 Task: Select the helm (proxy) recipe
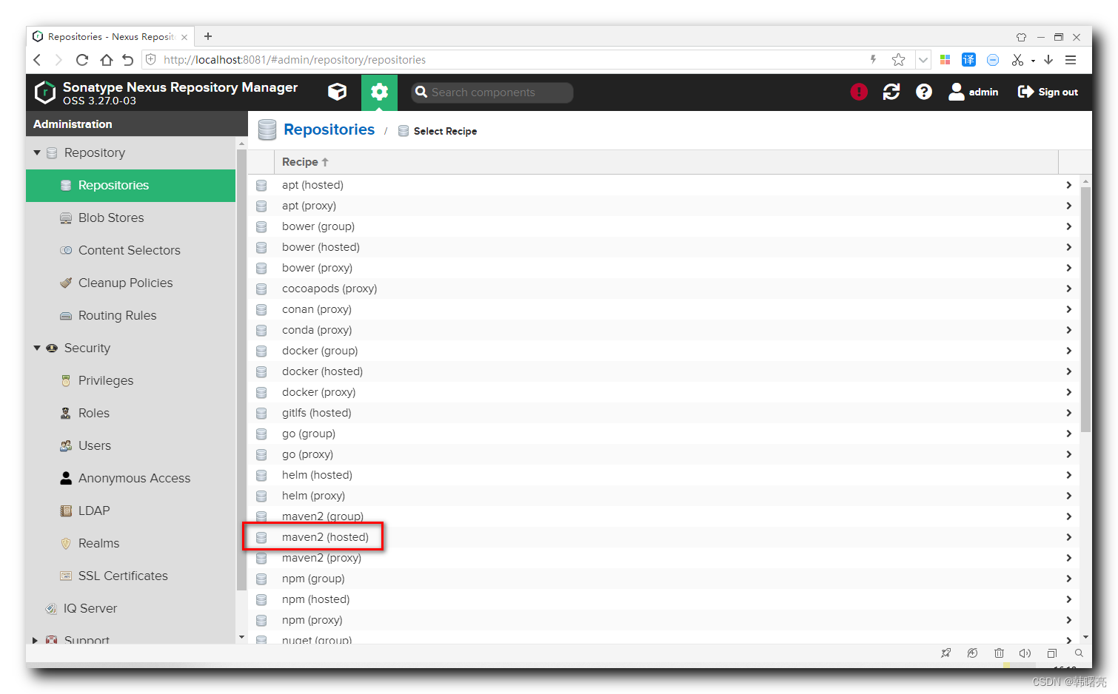(x=664, y=496)
